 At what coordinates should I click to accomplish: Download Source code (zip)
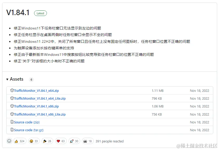(x=27, y=122)
